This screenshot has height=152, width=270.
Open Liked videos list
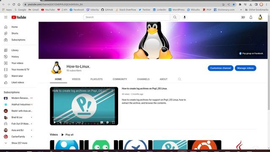coord(18,82)
